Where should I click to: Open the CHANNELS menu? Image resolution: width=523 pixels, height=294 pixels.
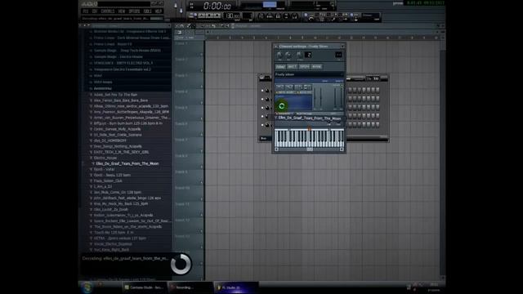click(x=108, y=11)
